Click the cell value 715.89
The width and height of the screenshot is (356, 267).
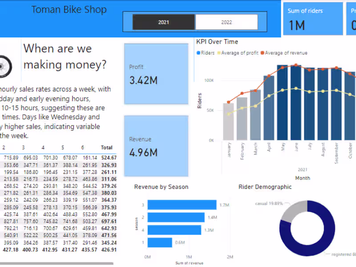coord(11,158)
